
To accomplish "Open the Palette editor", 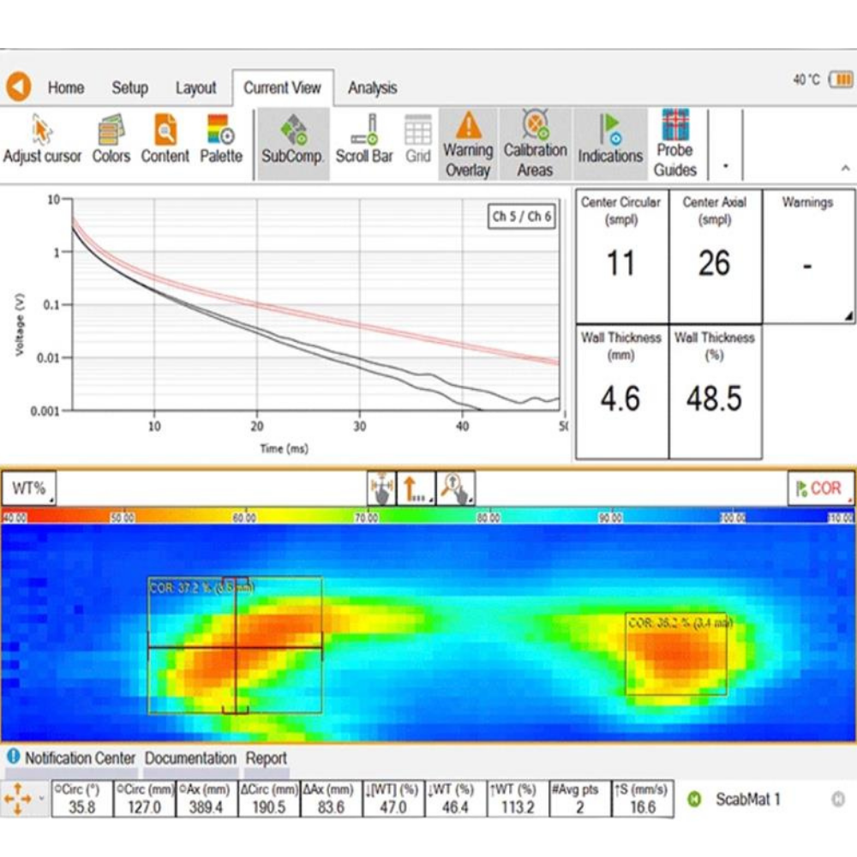I will tap(221, 141).
